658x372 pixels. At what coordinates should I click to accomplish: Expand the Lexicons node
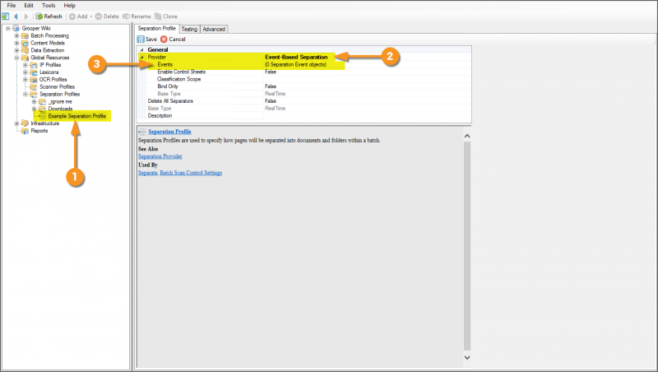point(25,72)
